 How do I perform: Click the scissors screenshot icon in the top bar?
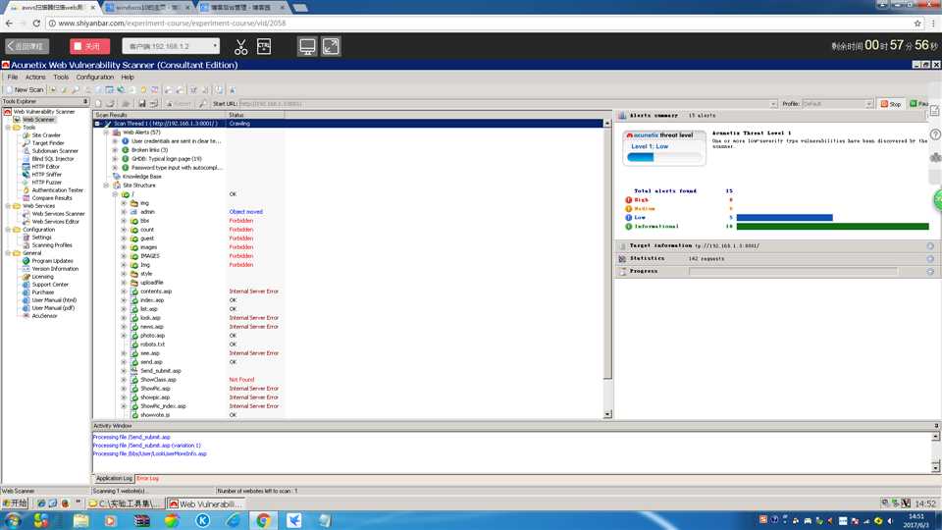[241, 46]
